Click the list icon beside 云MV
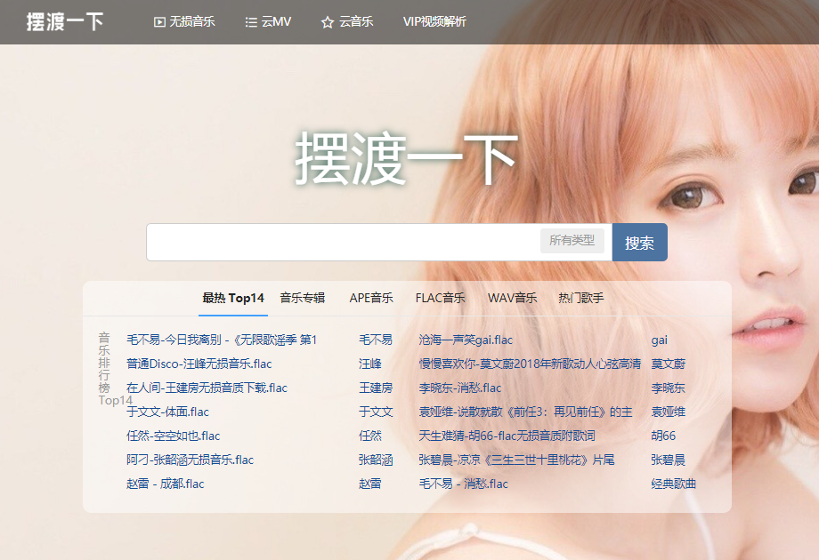The width and height of the screenshot is (819, 560). tap(252, 22)
